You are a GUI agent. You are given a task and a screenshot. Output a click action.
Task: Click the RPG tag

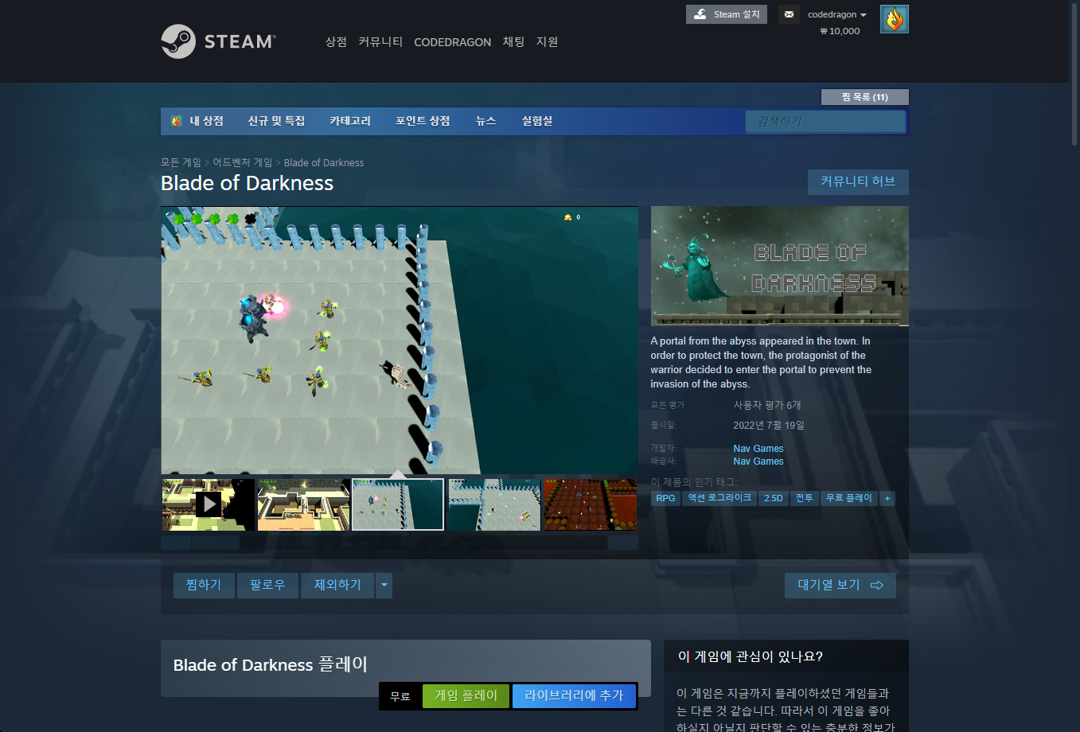(x=665, y=498)
